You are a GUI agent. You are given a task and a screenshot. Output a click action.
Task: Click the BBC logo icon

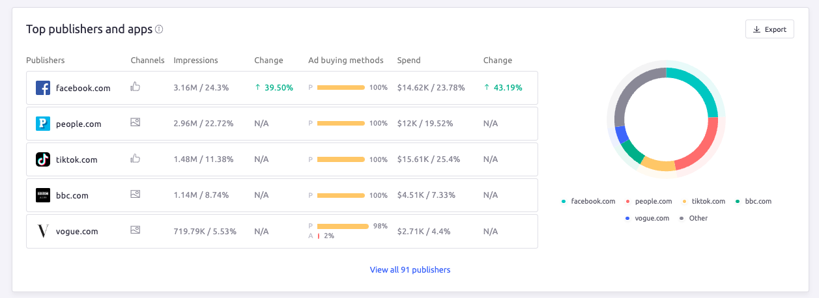coord(43,195)
